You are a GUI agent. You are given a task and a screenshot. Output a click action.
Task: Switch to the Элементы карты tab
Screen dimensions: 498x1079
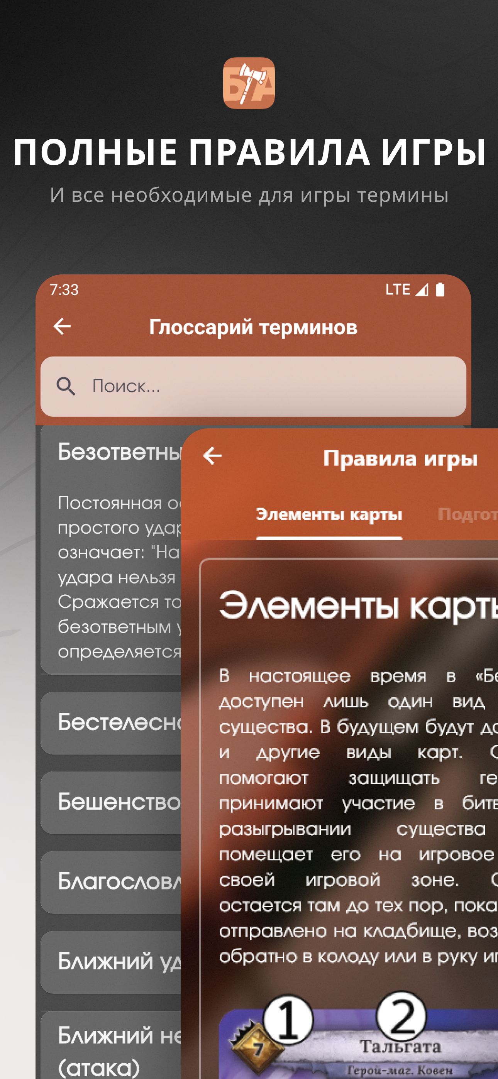329,514
